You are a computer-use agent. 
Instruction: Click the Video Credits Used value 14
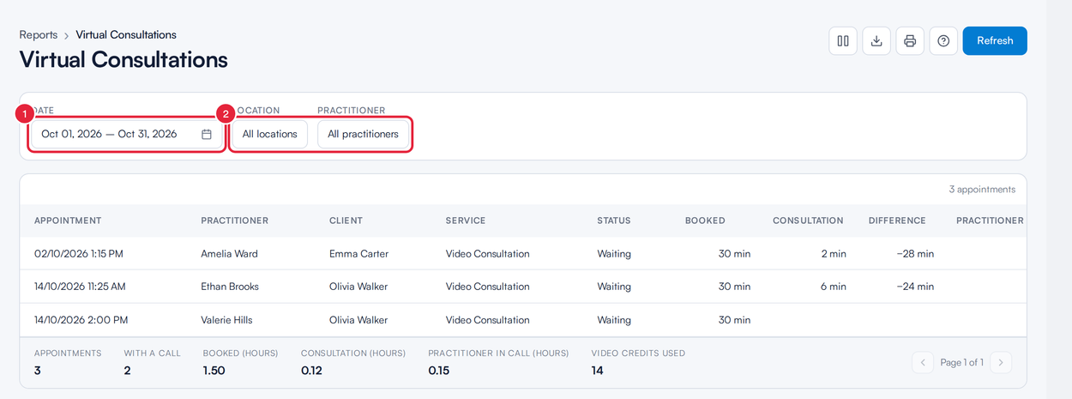[x=598, y=371]
